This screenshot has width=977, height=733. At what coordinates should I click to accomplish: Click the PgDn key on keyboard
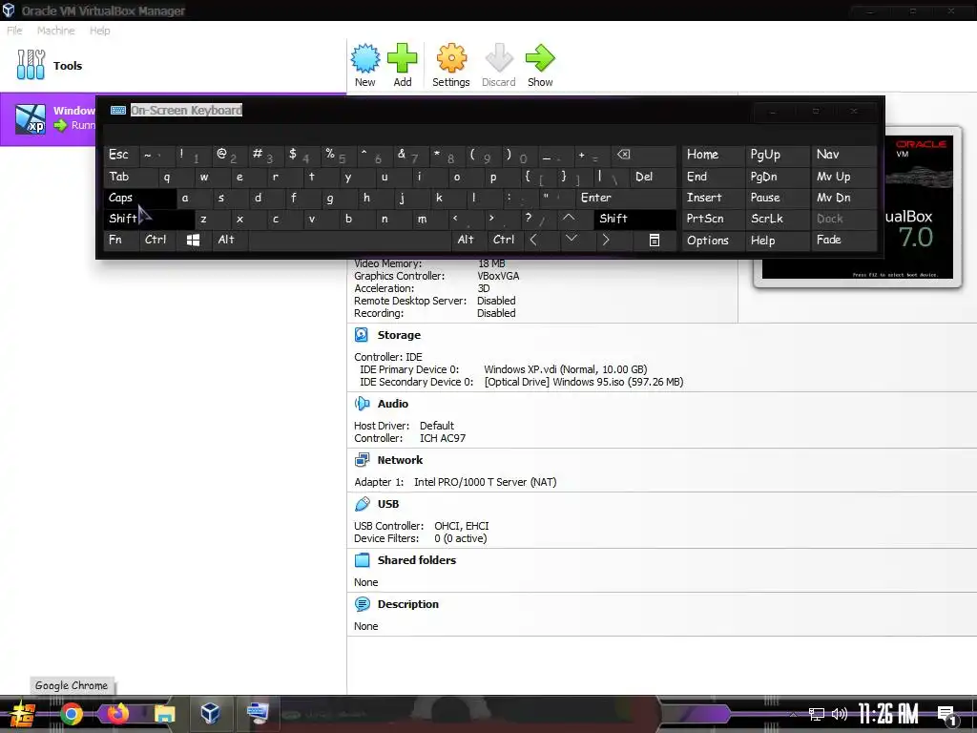[777, 177]
